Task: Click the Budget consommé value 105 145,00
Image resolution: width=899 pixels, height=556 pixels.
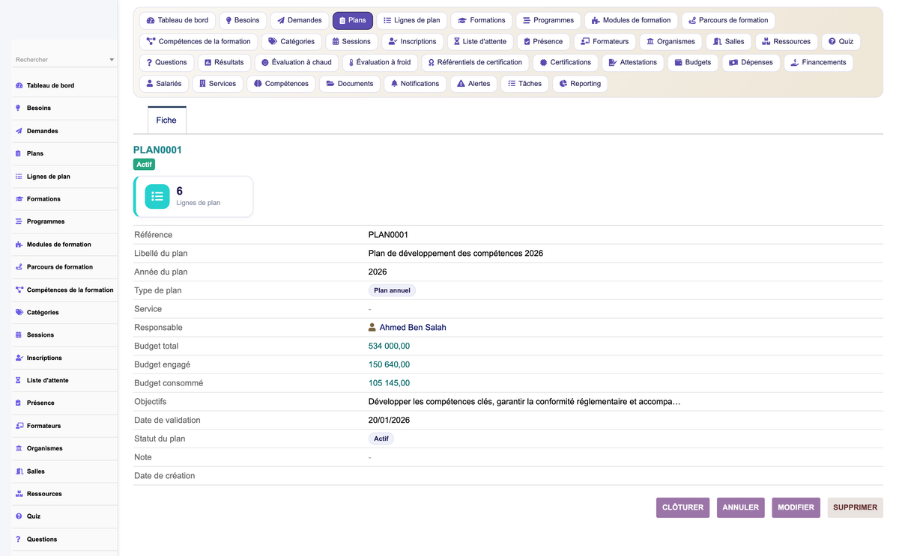Action: [x=389, y=383]
